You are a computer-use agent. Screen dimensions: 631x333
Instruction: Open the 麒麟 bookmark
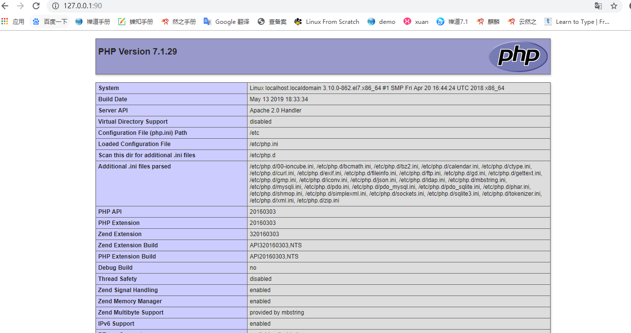488,21
